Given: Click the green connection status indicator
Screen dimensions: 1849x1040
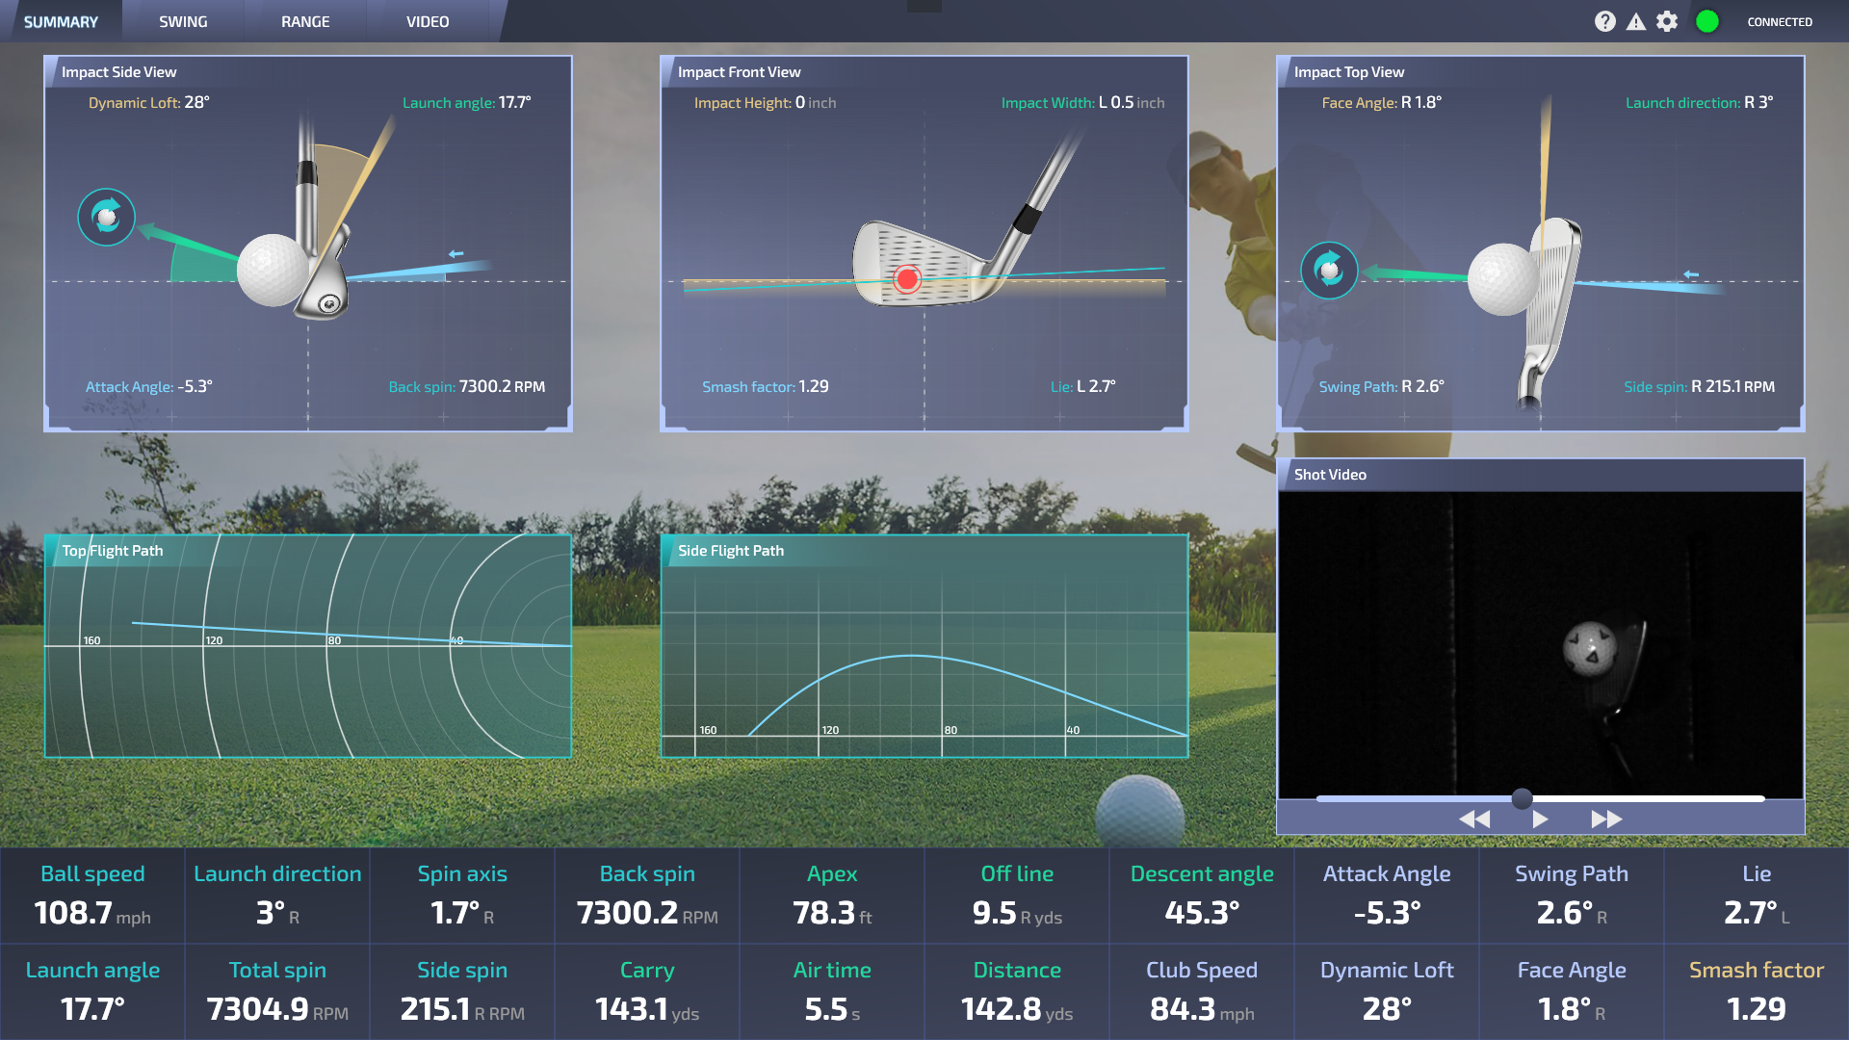Looking at the screenshot, I should click(1707, 20).
